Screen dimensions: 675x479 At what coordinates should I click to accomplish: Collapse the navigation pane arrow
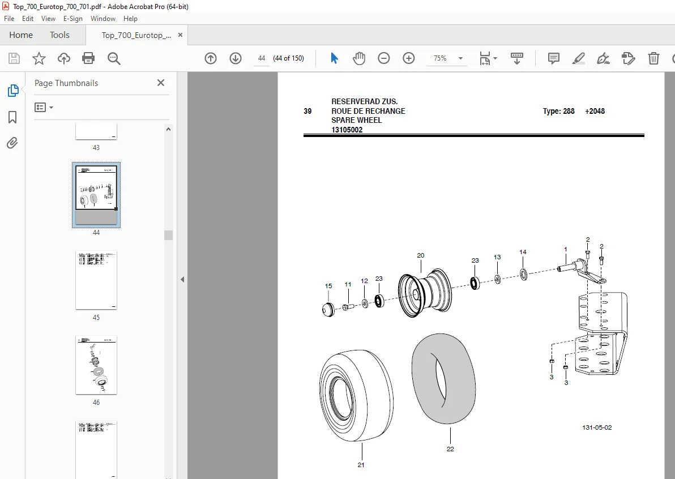182,279
